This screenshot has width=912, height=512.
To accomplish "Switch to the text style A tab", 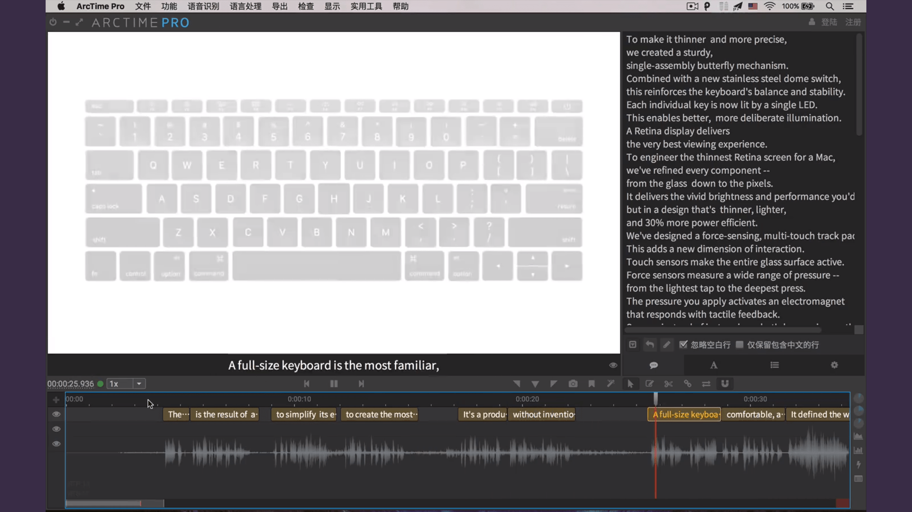I will point(713,365).
